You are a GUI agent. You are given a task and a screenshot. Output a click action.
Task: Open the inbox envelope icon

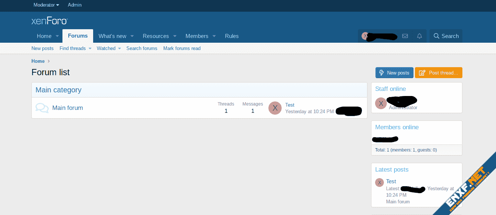(x=405, y=36)
